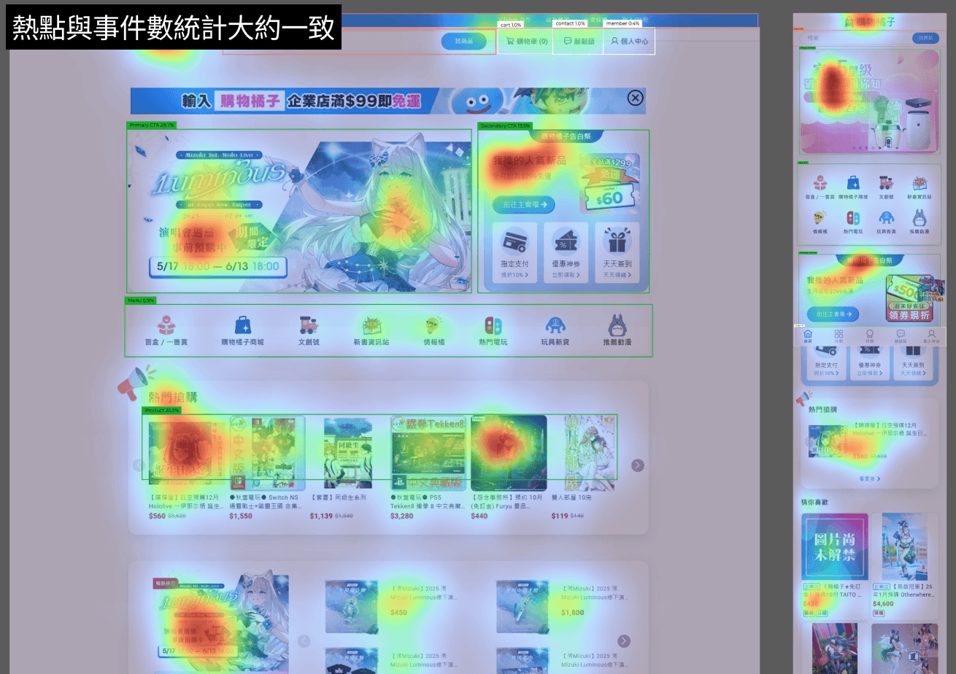Open the 天天簽到 gift card in desktop view
956x674 pixels.
[x=617, y=252]
